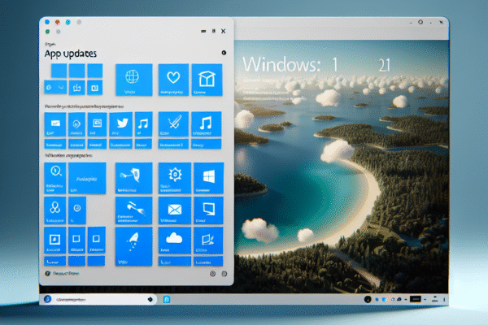Select the monitor display tile
Screen dimensions: 488x325
(207, 210)
